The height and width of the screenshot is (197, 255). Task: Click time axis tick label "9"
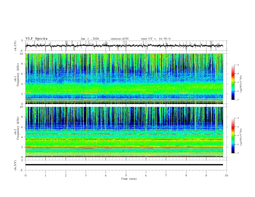(x=206, y=175)
